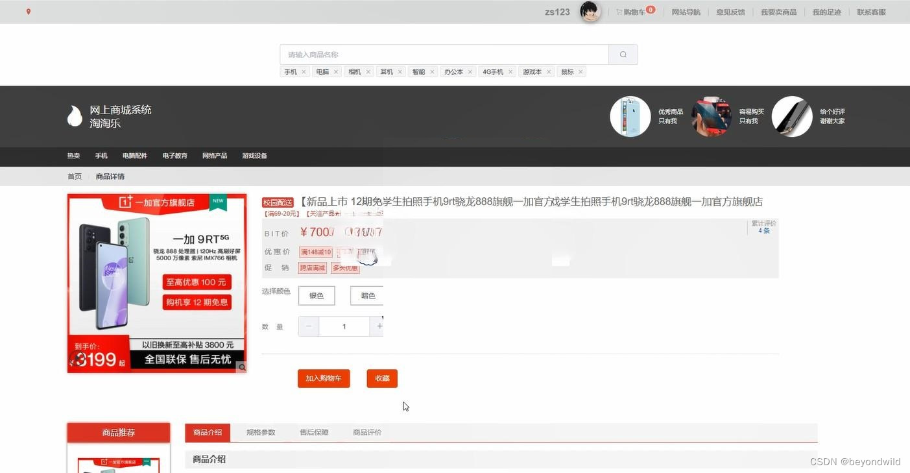Click the 收藏 button
910x473 pixels.
[382, 379]
